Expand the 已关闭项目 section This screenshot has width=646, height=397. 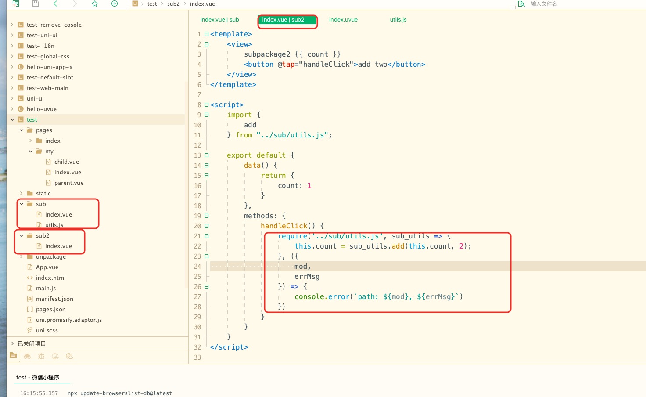12,343
